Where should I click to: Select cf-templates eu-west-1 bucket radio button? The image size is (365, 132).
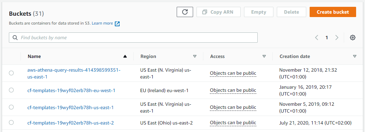(11, 90)
